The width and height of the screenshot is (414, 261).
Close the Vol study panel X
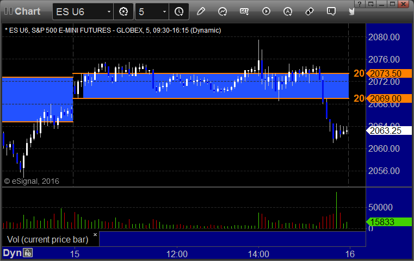pos(95,234)
